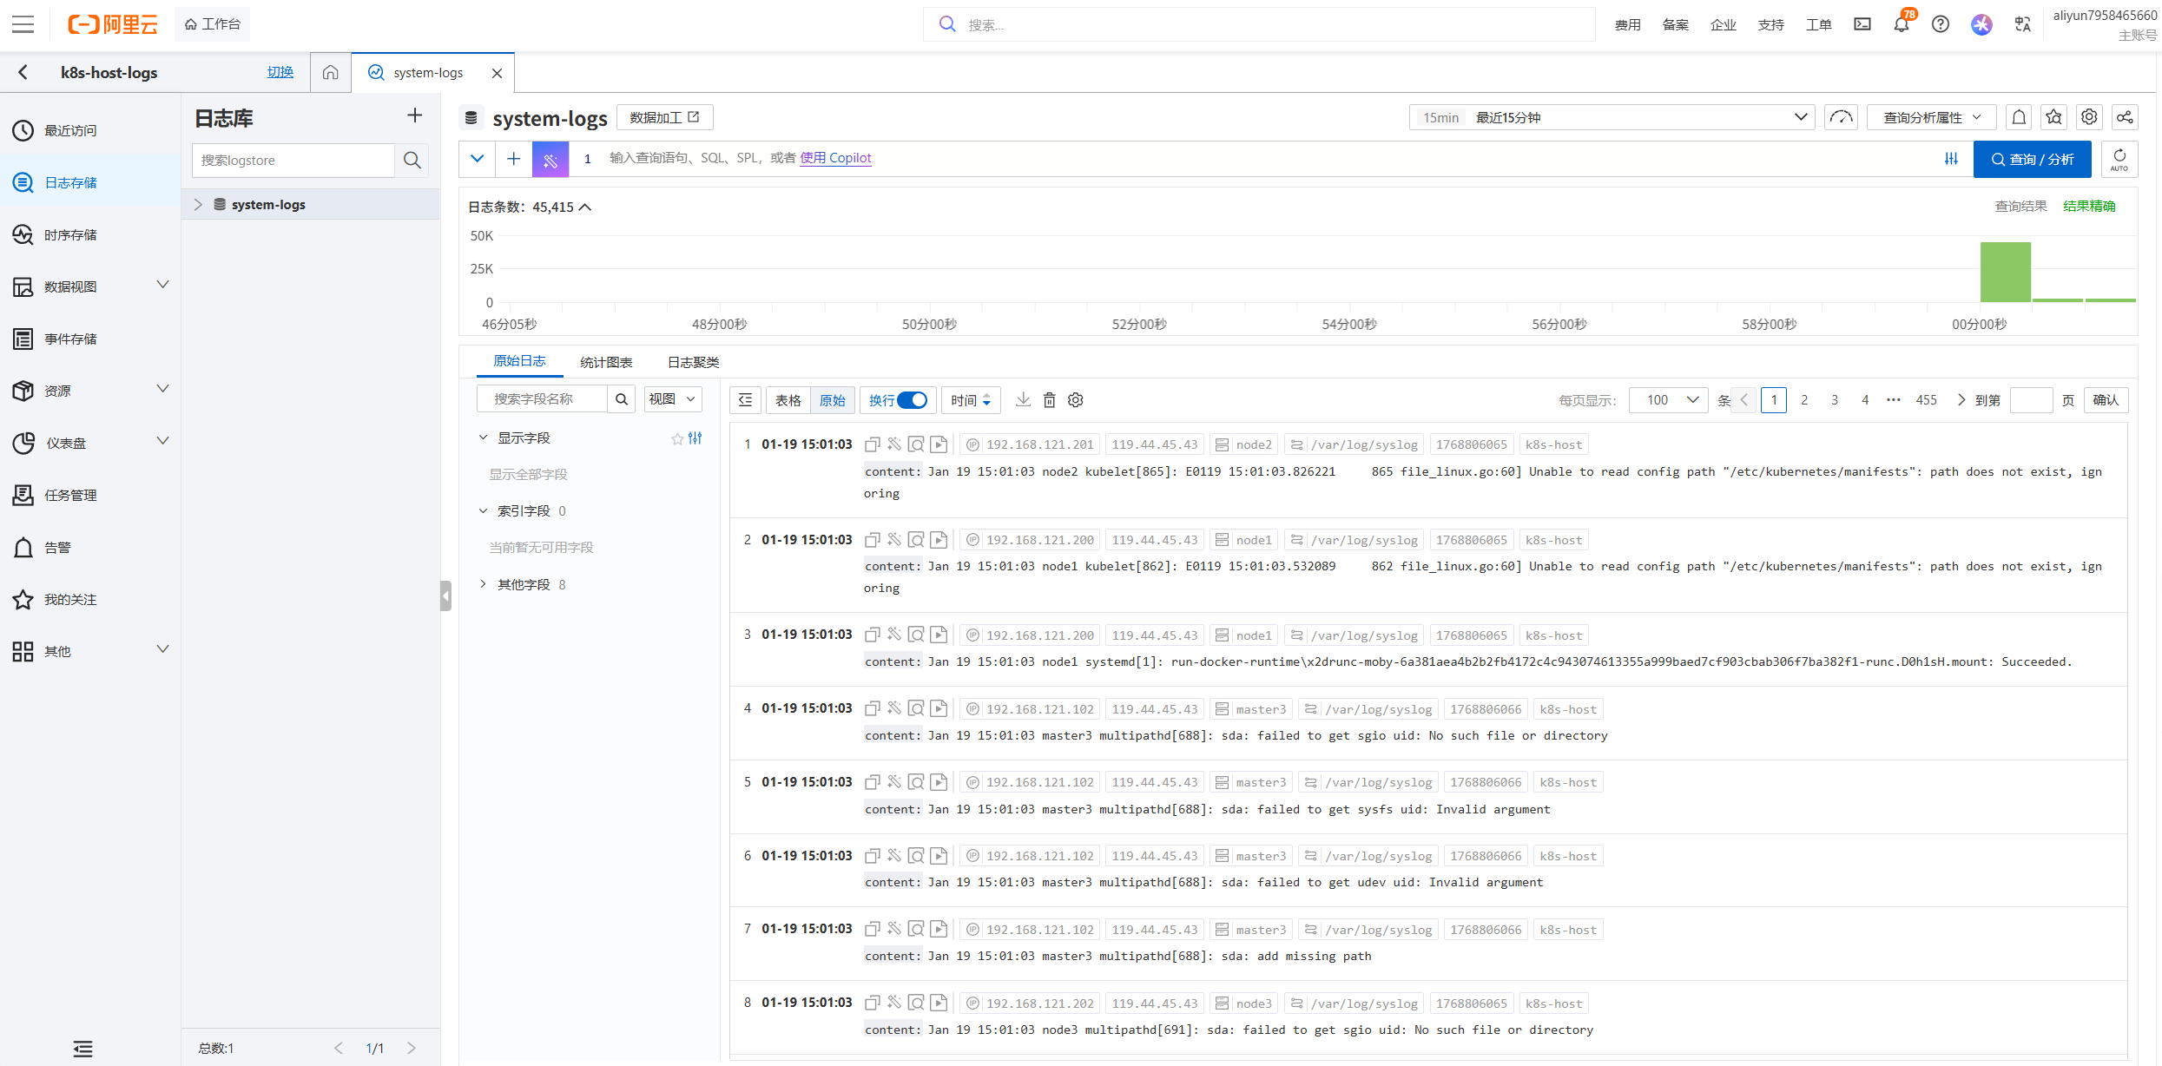The image size is (2162, 1066).
Task: Click the download logs icon
Action: pyautogui.click(x=1023, y=400)
